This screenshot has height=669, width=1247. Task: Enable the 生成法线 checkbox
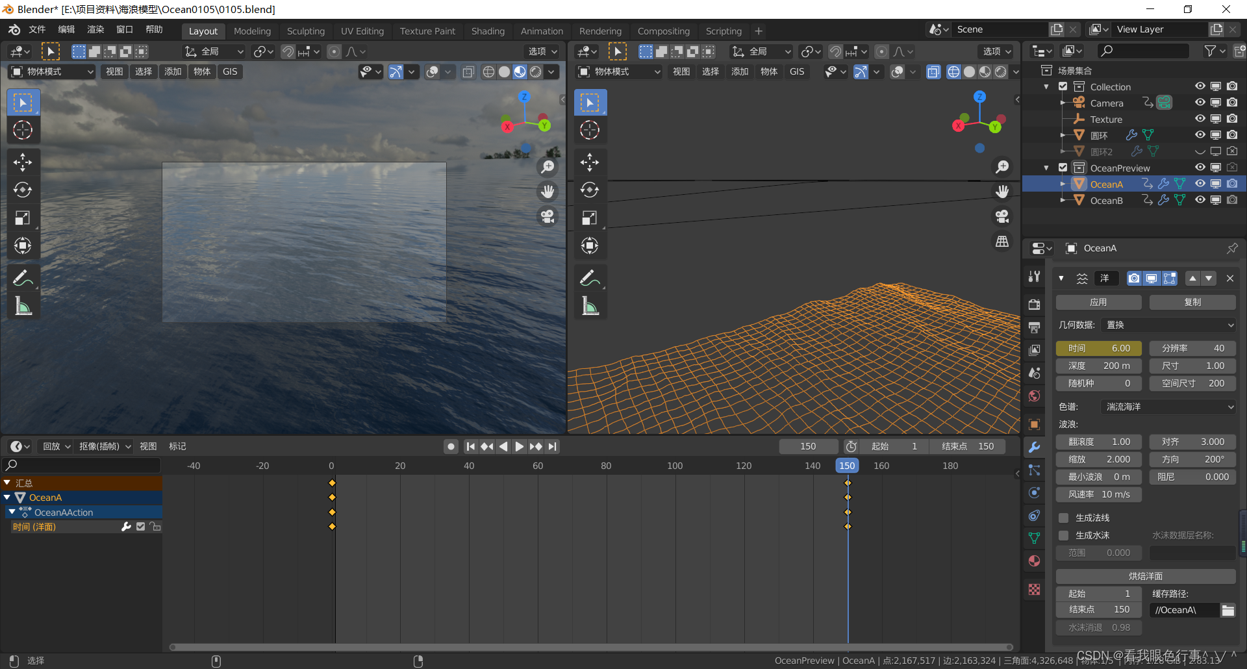point(1063,517)
